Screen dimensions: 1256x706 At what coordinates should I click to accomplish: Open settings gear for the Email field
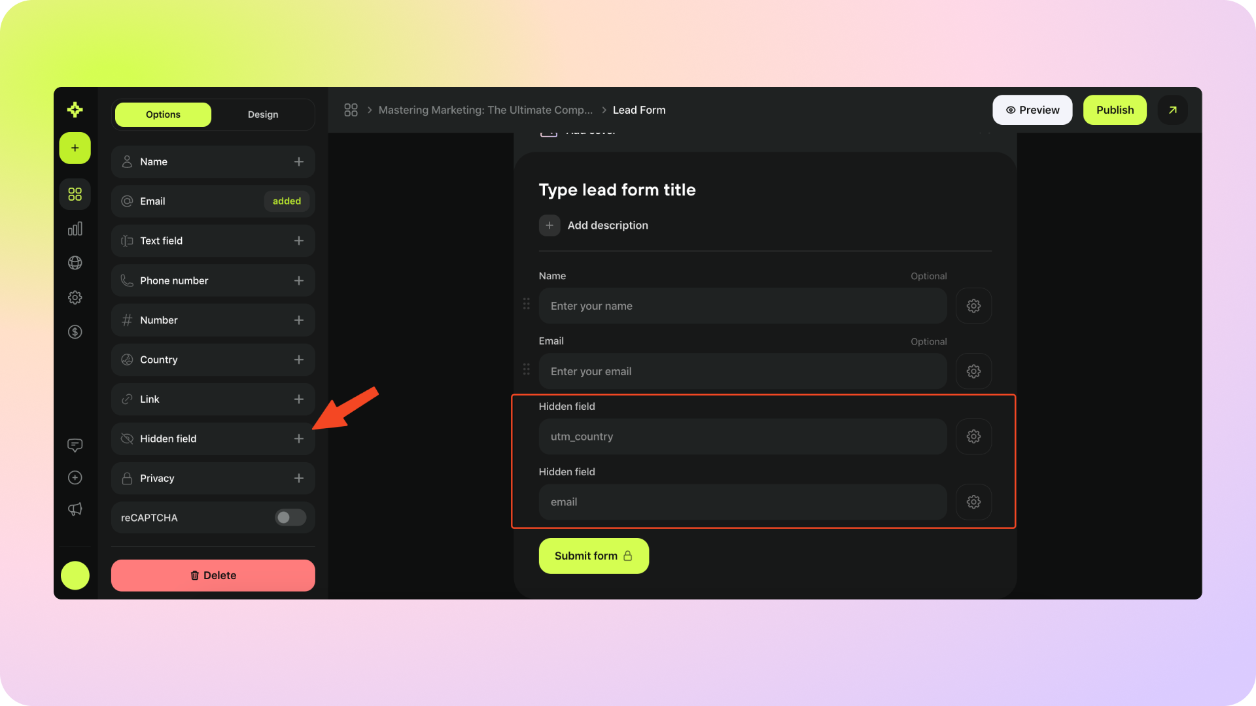pos(973,371)
